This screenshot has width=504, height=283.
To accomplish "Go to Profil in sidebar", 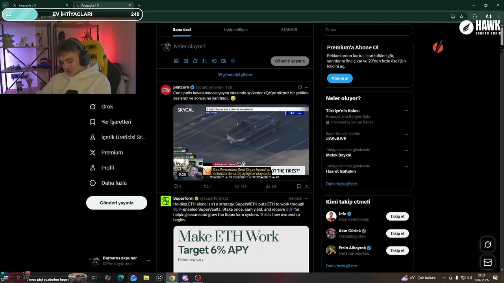I will [102, 167].
